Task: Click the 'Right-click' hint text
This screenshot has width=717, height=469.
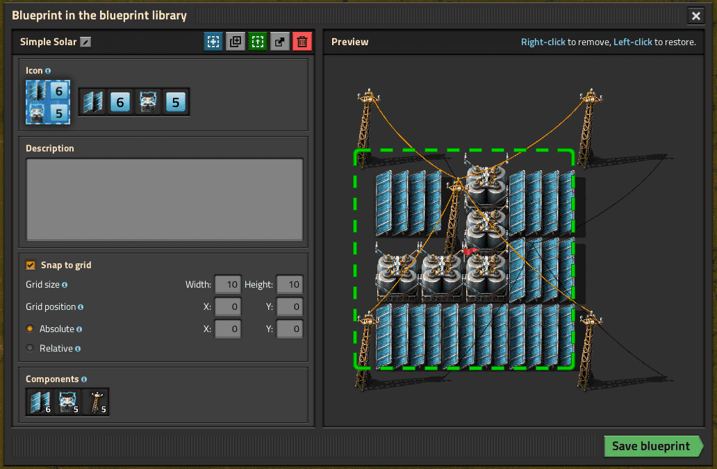Action: point(543,42)
